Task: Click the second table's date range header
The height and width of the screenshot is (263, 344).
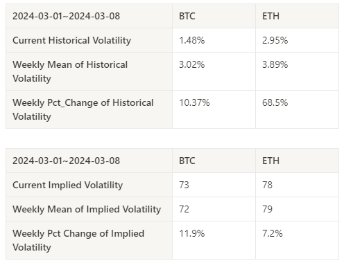Action: (x=66, y=161)
